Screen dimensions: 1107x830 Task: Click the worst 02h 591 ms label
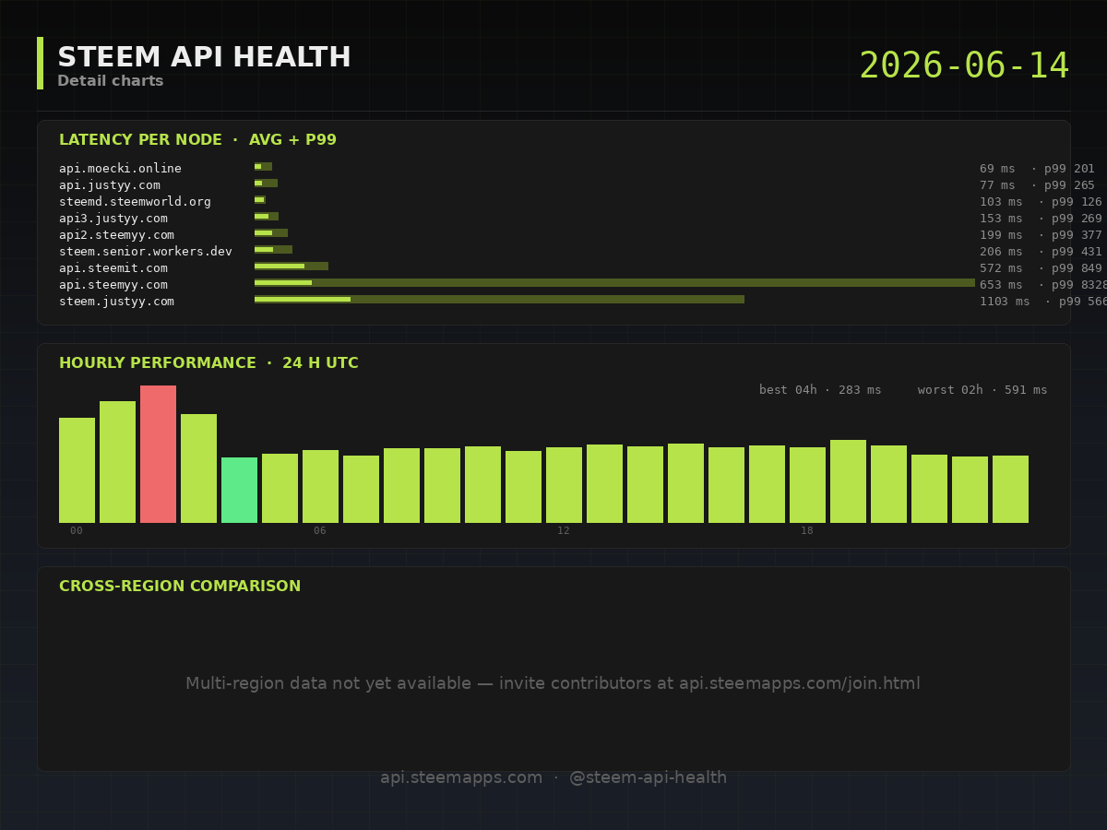982,390
